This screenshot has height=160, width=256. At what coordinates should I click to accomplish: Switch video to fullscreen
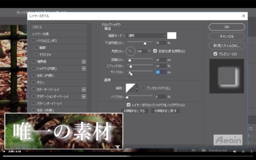point(243,152)
